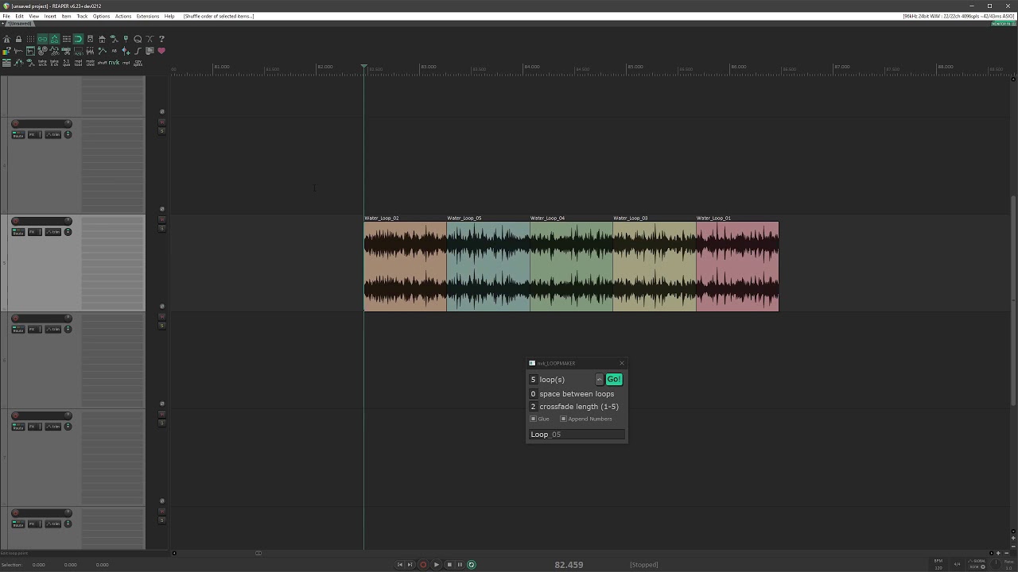Toggle the Append Numbers checkbox
This screenshot has width=1018, height=572.
(563, 419)
